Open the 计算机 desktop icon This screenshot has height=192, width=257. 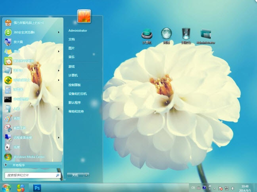pyautogui.click(x=147, y=35)
